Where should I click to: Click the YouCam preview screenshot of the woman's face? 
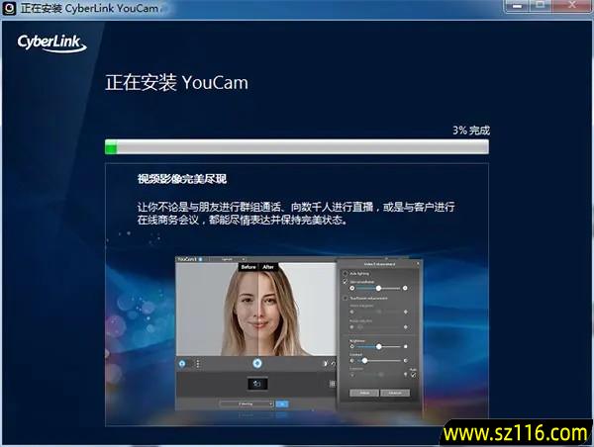pos(256,309)
